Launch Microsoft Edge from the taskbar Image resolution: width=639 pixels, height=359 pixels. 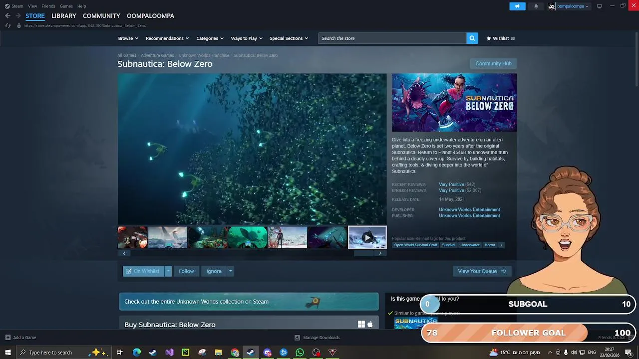tap(137, 353)
